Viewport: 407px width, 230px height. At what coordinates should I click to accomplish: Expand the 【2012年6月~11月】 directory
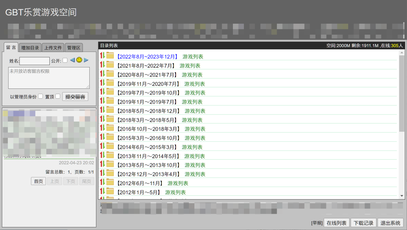click(x=139, y=183)
